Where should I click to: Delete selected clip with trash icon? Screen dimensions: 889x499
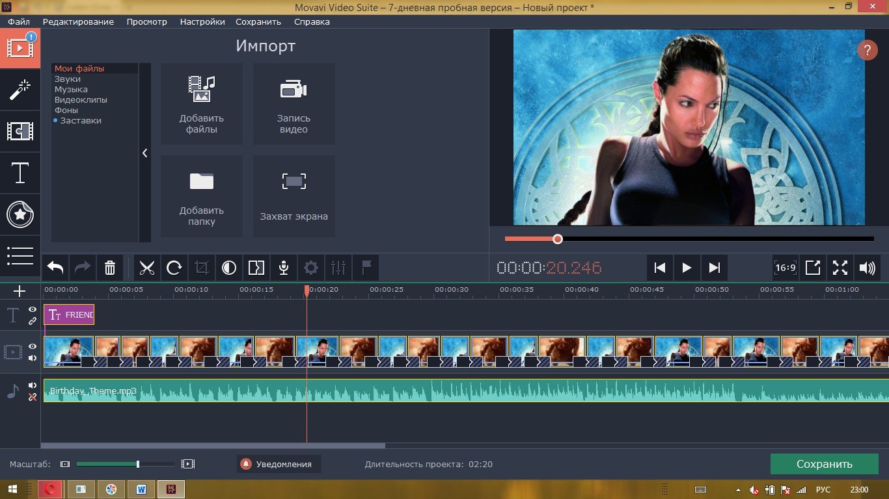110,268
